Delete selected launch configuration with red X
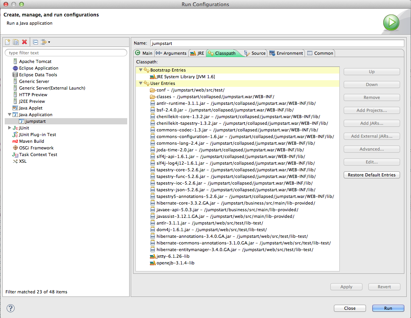Viewport: 411px width, 318px height. [x=24, y=42]
